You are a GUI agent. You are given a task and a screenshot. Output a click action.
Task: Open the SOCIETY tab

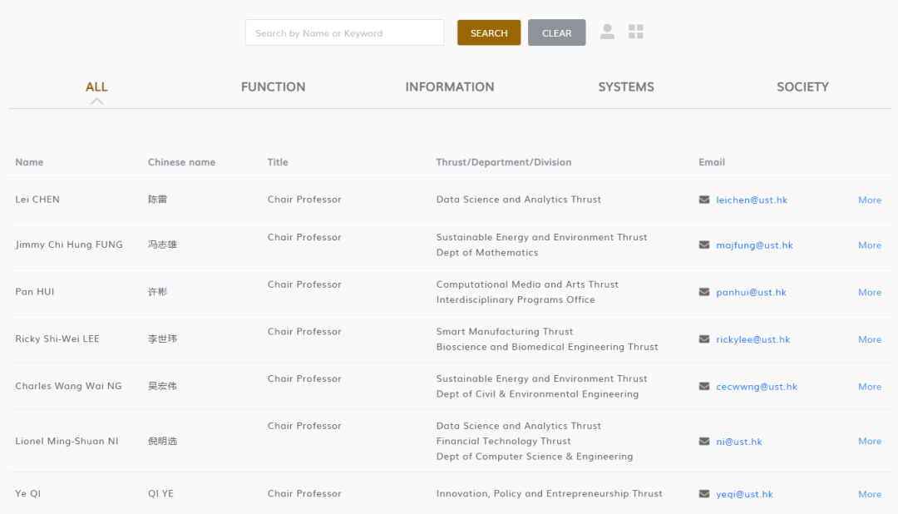click(x=802, y=87)
